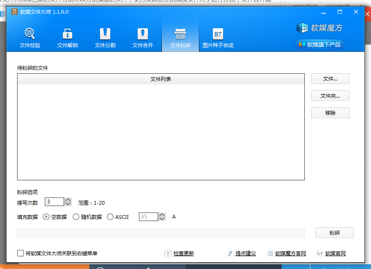Select the 文件粉碎 file shredder tab
Image resolution: width=371 pixels, height=269 pixels.
tap(180, 38)
